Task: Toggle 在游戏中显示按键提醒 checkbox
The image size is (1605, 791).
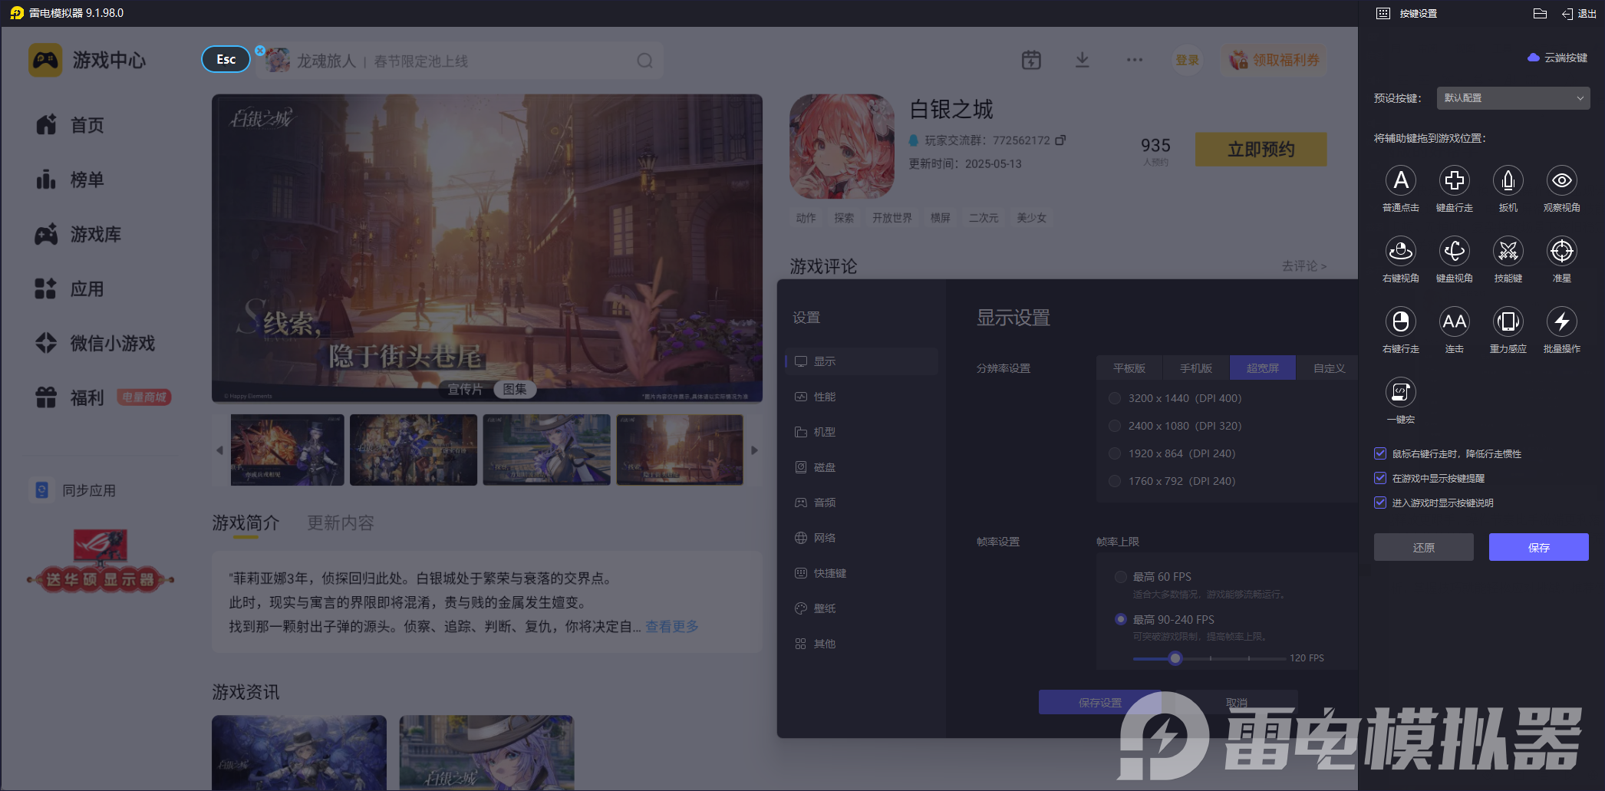Action: pyautogui.click(x=1380, y=478)
